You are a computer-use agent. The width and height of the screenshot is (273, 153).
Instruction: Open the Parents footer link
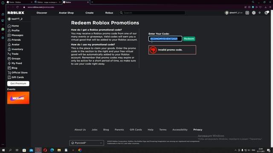coord(119,130)
